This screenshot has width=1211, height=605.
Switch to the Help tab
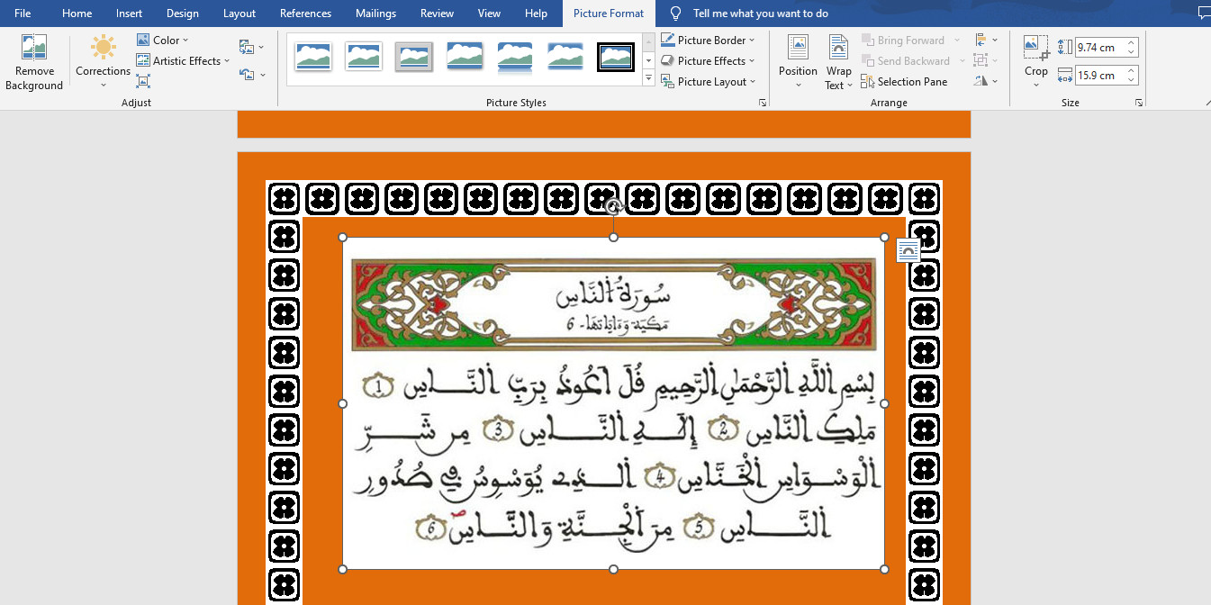point(536,14)
